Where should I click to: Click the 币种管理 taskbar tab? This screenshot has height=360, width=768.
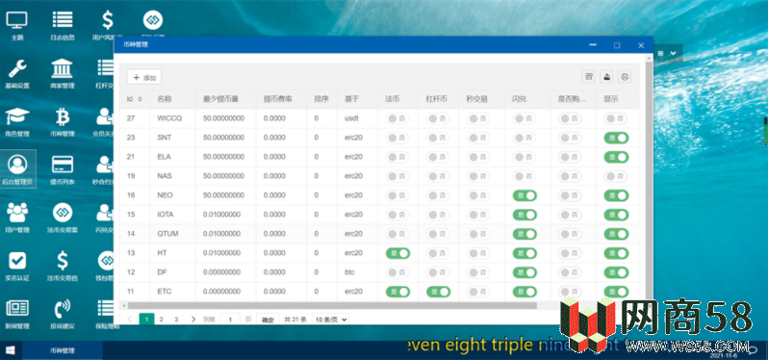pos(63,350)
